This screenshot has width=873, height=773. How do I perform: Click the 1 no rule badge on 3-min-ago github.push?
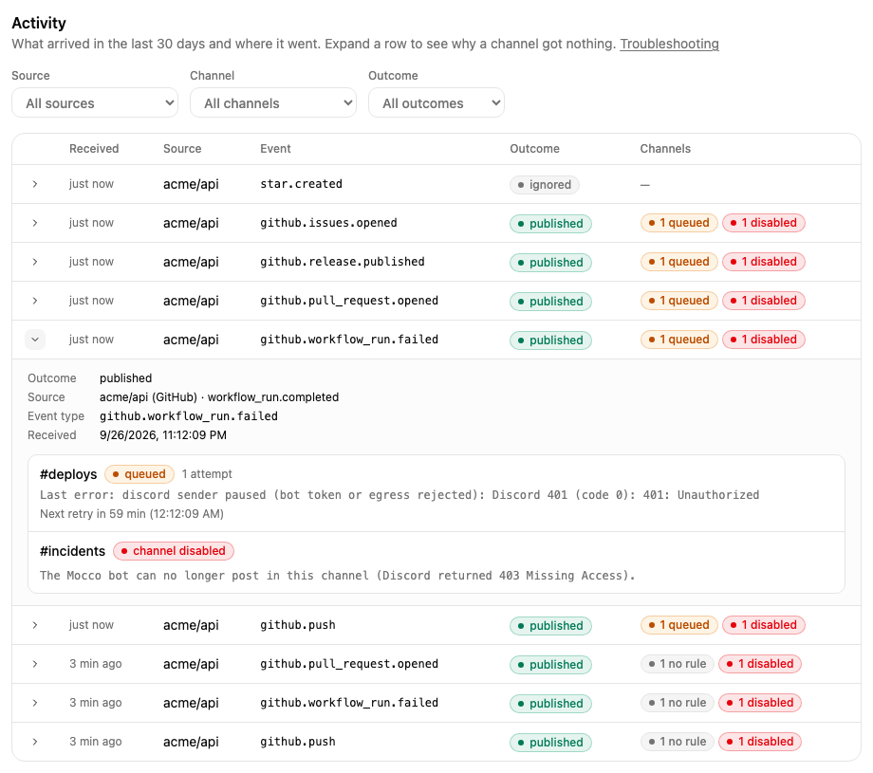coord(677,742)
